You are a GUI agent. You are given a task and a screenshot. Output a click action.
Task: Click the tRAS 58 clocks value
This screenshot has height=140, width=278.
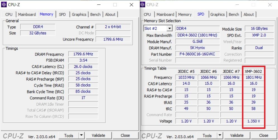[x=83, y=85]
